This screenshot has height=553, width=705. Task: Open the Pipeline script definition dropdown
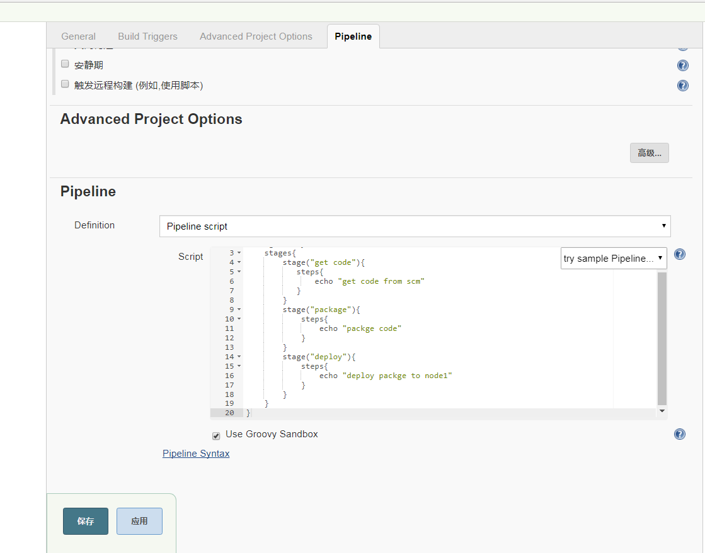point(415,226)
